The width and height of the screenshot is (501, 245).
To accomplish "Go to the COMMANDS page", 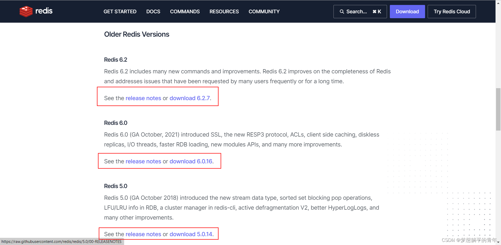I will [x=185, y=12].
